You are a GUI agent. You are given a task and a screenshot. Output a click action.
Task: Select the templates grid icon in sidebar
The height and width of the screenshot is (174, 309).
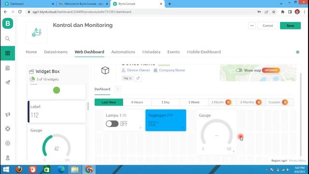(x=8, y=53)
